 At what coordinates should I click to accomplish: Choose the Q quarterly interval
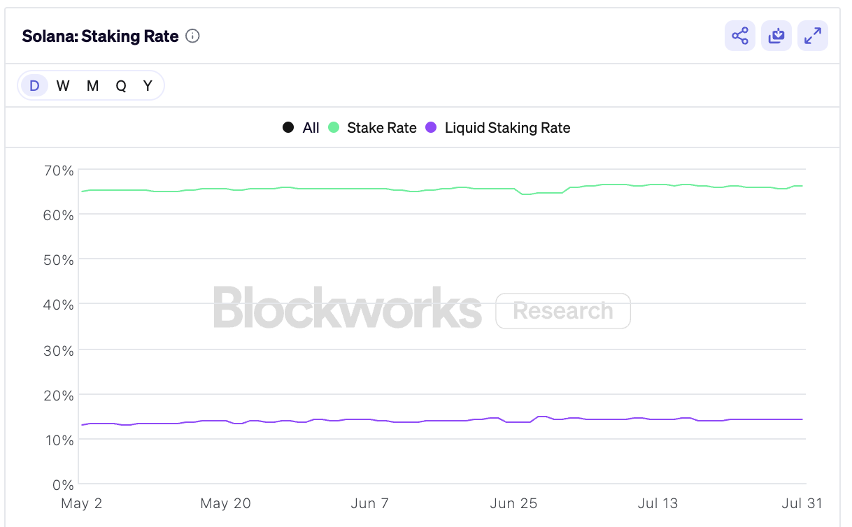point(121,85)
